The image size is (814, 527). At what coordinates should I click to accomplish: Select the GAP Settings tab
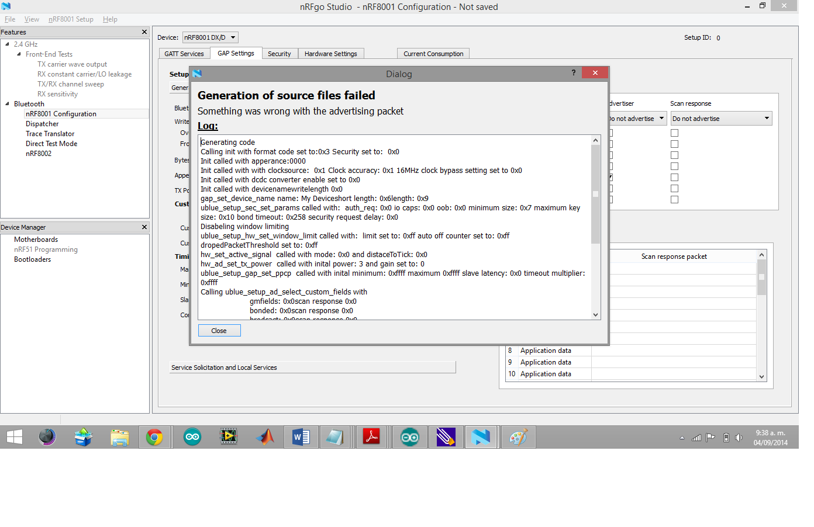coord(236,53)
